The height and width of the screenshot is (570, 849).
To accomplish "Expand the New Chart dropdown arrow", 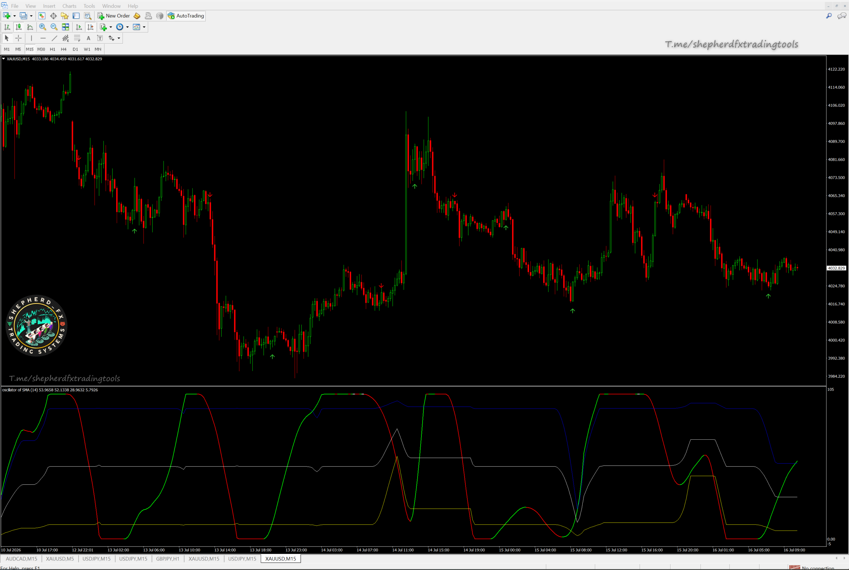I will tap(15, 16).
